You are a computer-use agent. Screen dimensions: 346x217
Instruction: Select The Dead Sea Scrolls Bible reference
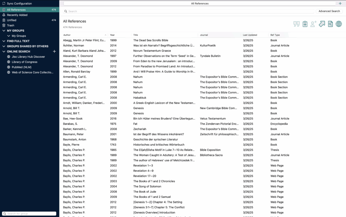[x=150, y=40]
